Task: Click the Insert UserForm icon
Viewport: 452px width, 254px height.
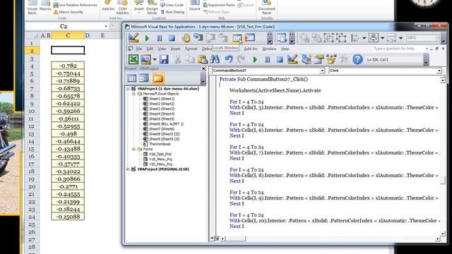Action: (x=146, y=59)
